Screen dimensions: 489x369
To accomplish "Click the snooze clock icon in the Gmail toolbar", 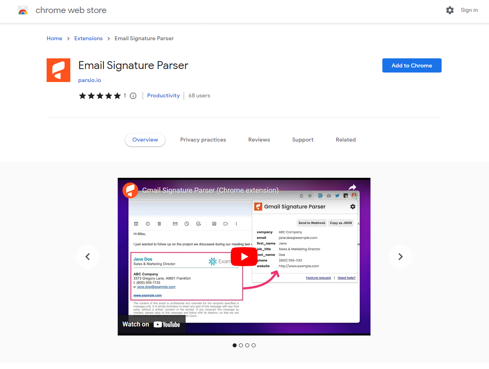I will point(186,224).
